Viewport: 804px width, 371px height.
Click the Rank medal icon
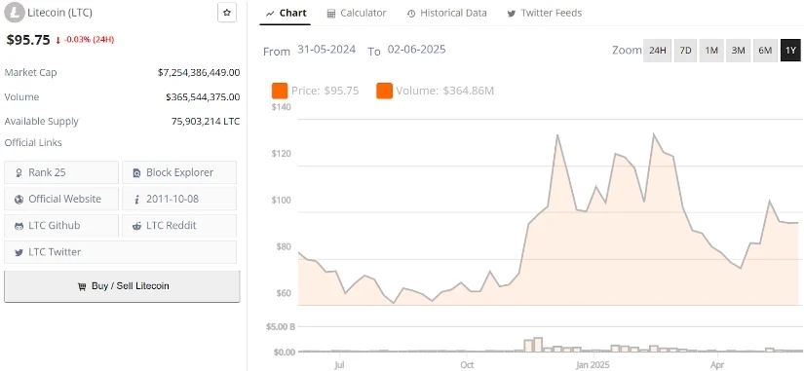(x=19, y=172)
